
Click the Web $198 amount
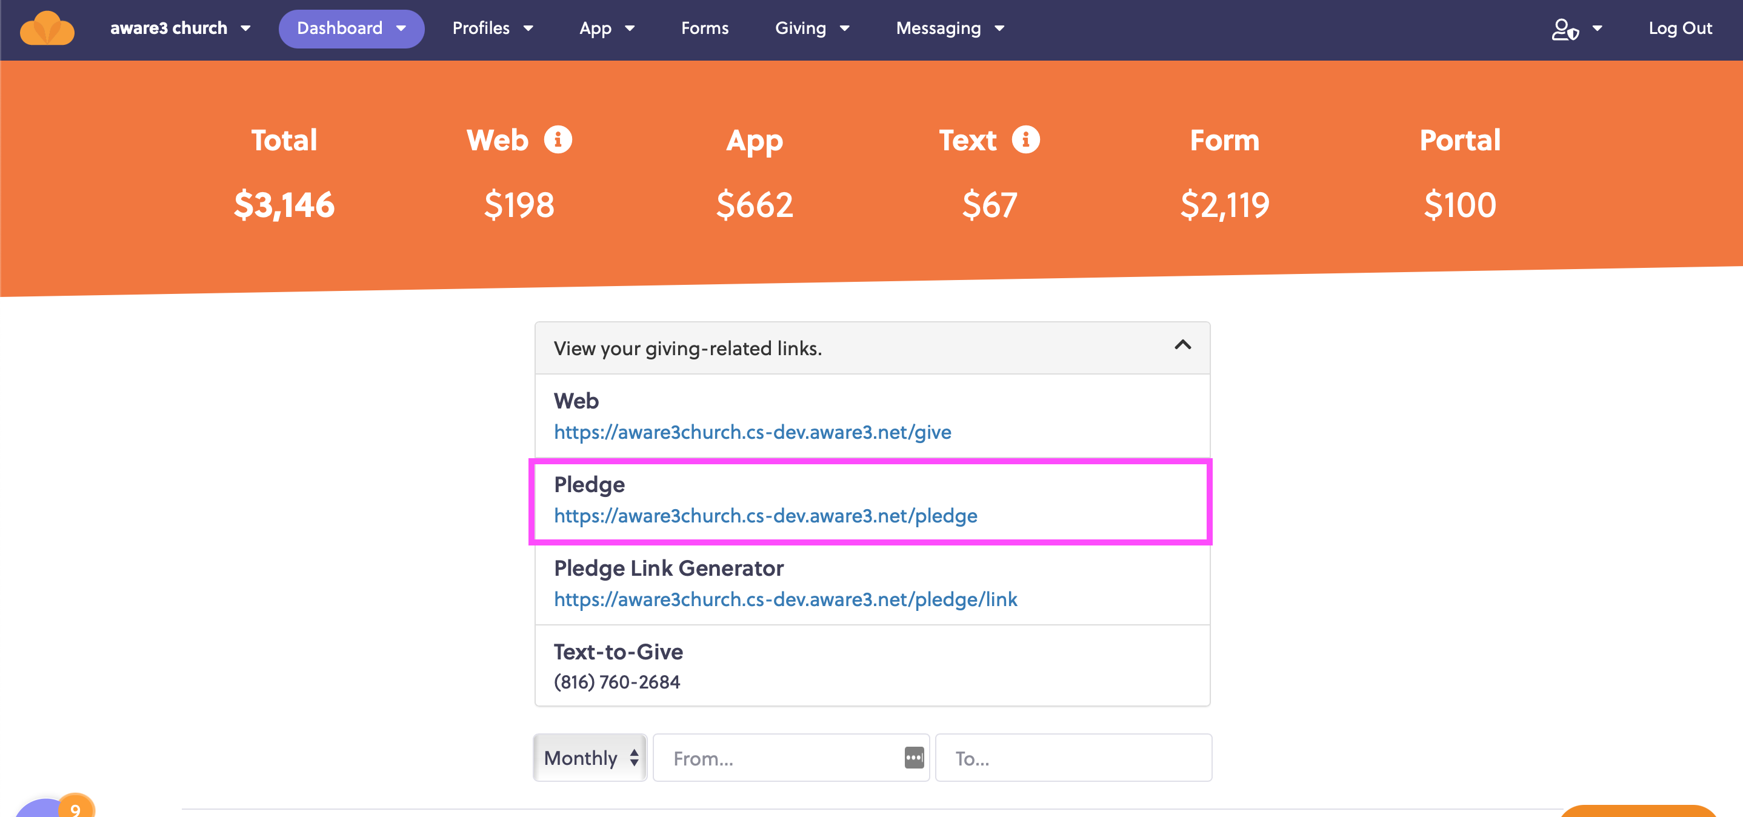click(519, 204)
